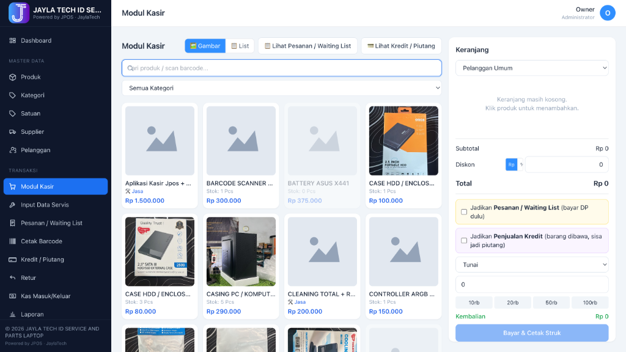The image size is (626, 352).
Task: Open the Tunai payment method dropdown
Action: tap(532, 265)
